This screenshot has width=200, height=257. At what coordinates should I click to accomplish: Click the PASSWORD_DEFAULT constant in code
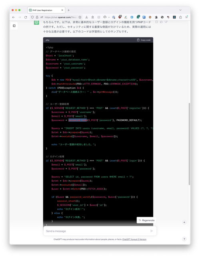(x=128, y=120)
